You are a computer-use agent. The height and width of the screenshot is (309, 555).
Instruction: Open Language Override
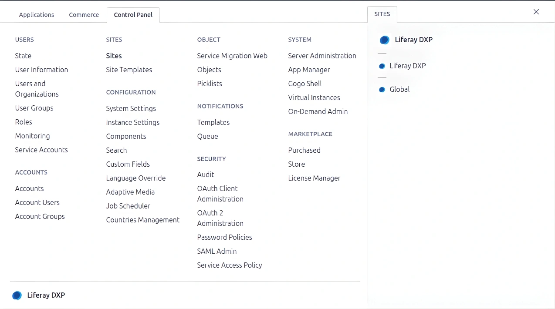point(135,178)
